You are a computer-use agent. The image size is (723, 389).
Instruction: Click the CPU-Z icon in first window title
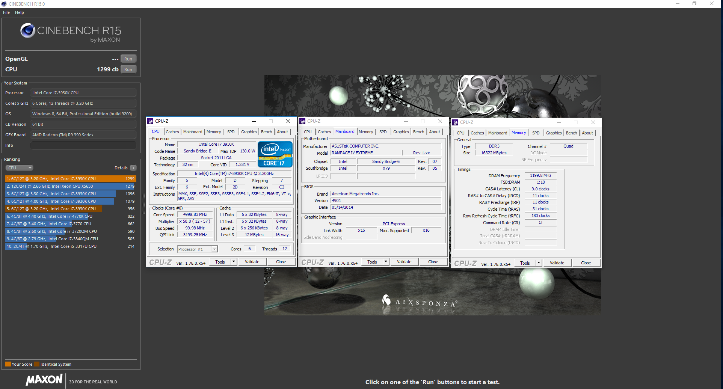click(150, 121)
